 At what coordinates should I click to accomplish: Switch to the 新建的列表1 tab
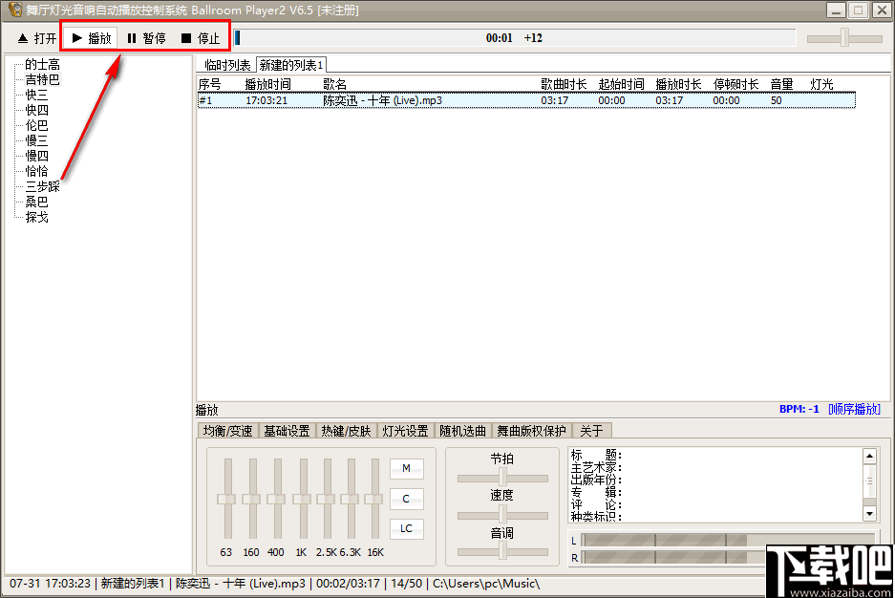tap(291, 65)
